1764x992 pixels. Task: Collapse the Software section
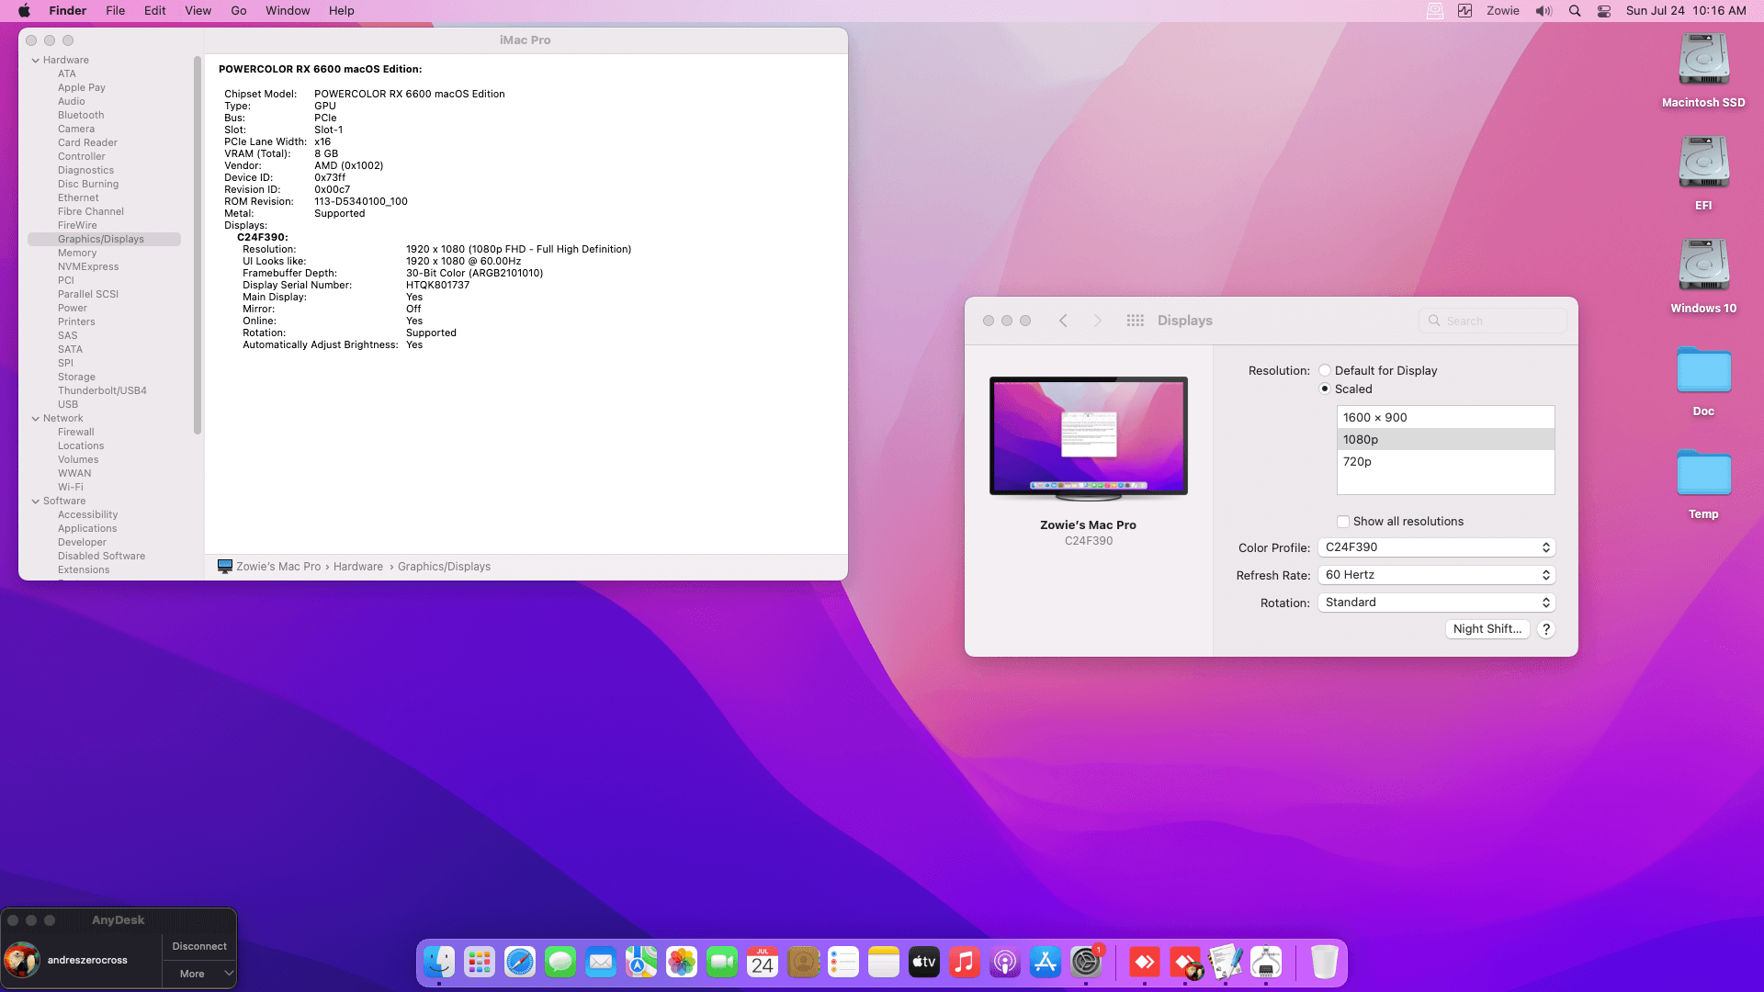coord(36,502)
